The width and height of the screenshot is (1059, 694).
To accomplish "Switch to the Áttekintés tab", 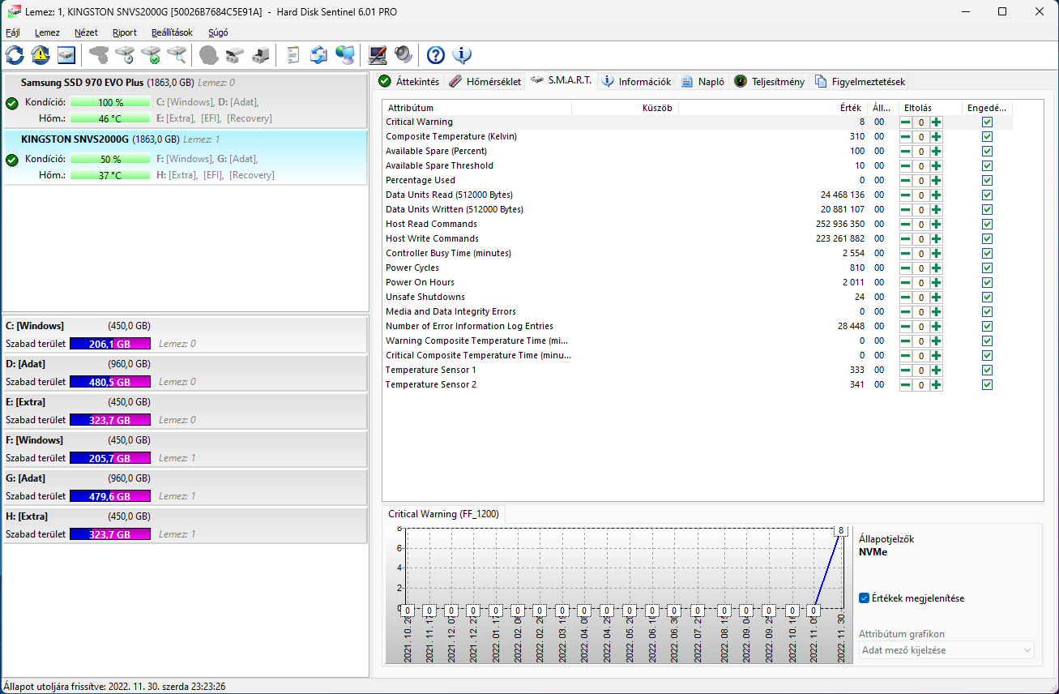I will (x=409, y=81).
